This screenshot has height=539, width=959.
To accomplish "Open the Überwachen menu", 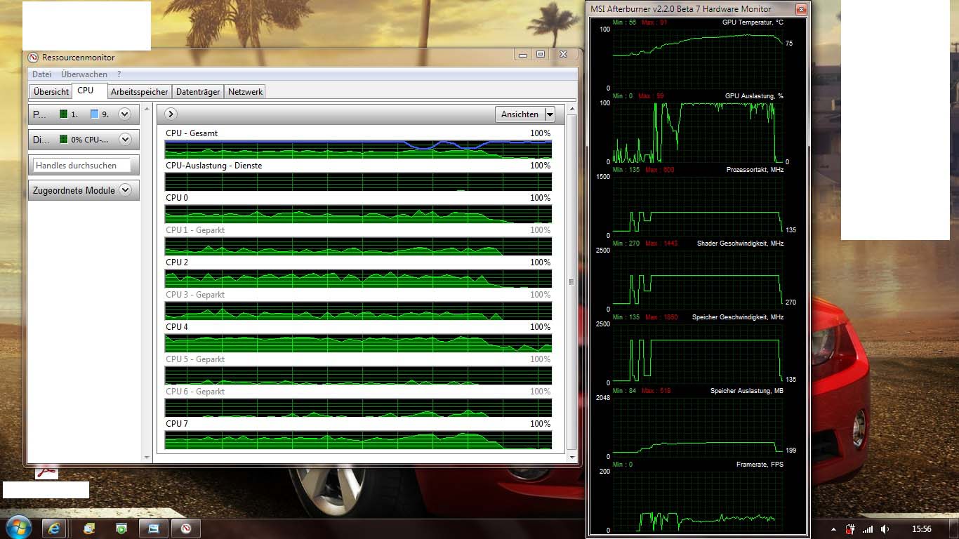I will [x=84, y=74].
